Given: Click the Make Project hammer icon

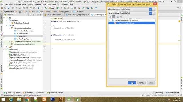Looking at the screenshot, I should (46, 8).
